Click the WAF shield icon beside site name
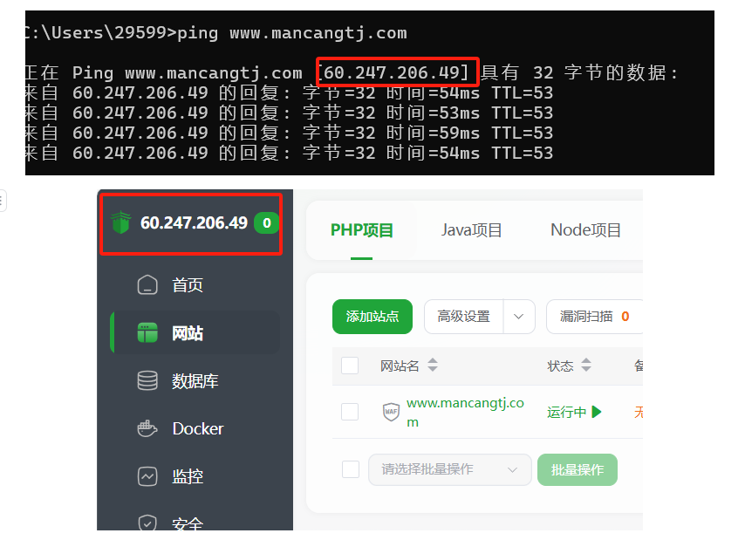 pos(391,412)
